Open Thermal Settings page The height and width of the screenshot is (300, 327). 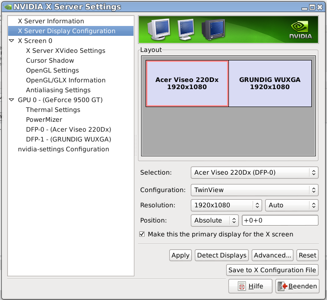[x=53, y=110]
